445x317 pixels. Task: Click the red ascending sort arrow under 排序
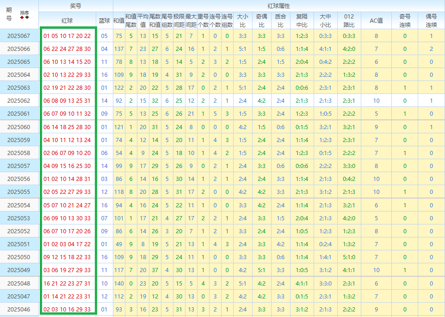(22, 17)
